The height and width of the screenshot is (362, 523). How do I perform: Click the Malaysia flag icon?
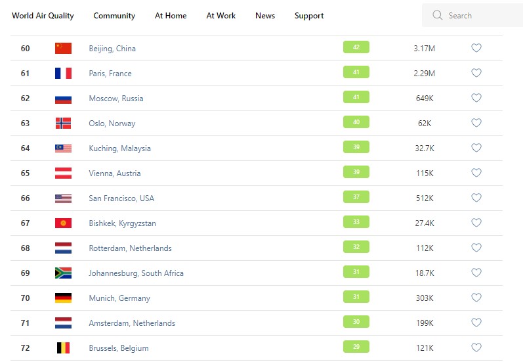pyautogui.click(x=63, y=148)
